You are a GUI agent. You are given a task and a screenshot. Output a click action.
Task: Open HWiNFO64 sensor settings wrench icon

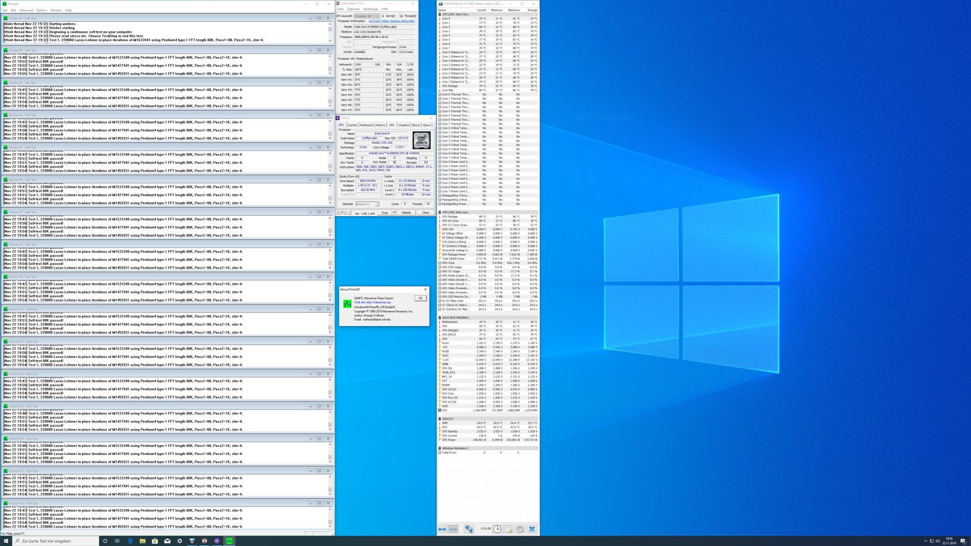click(520, 529)
